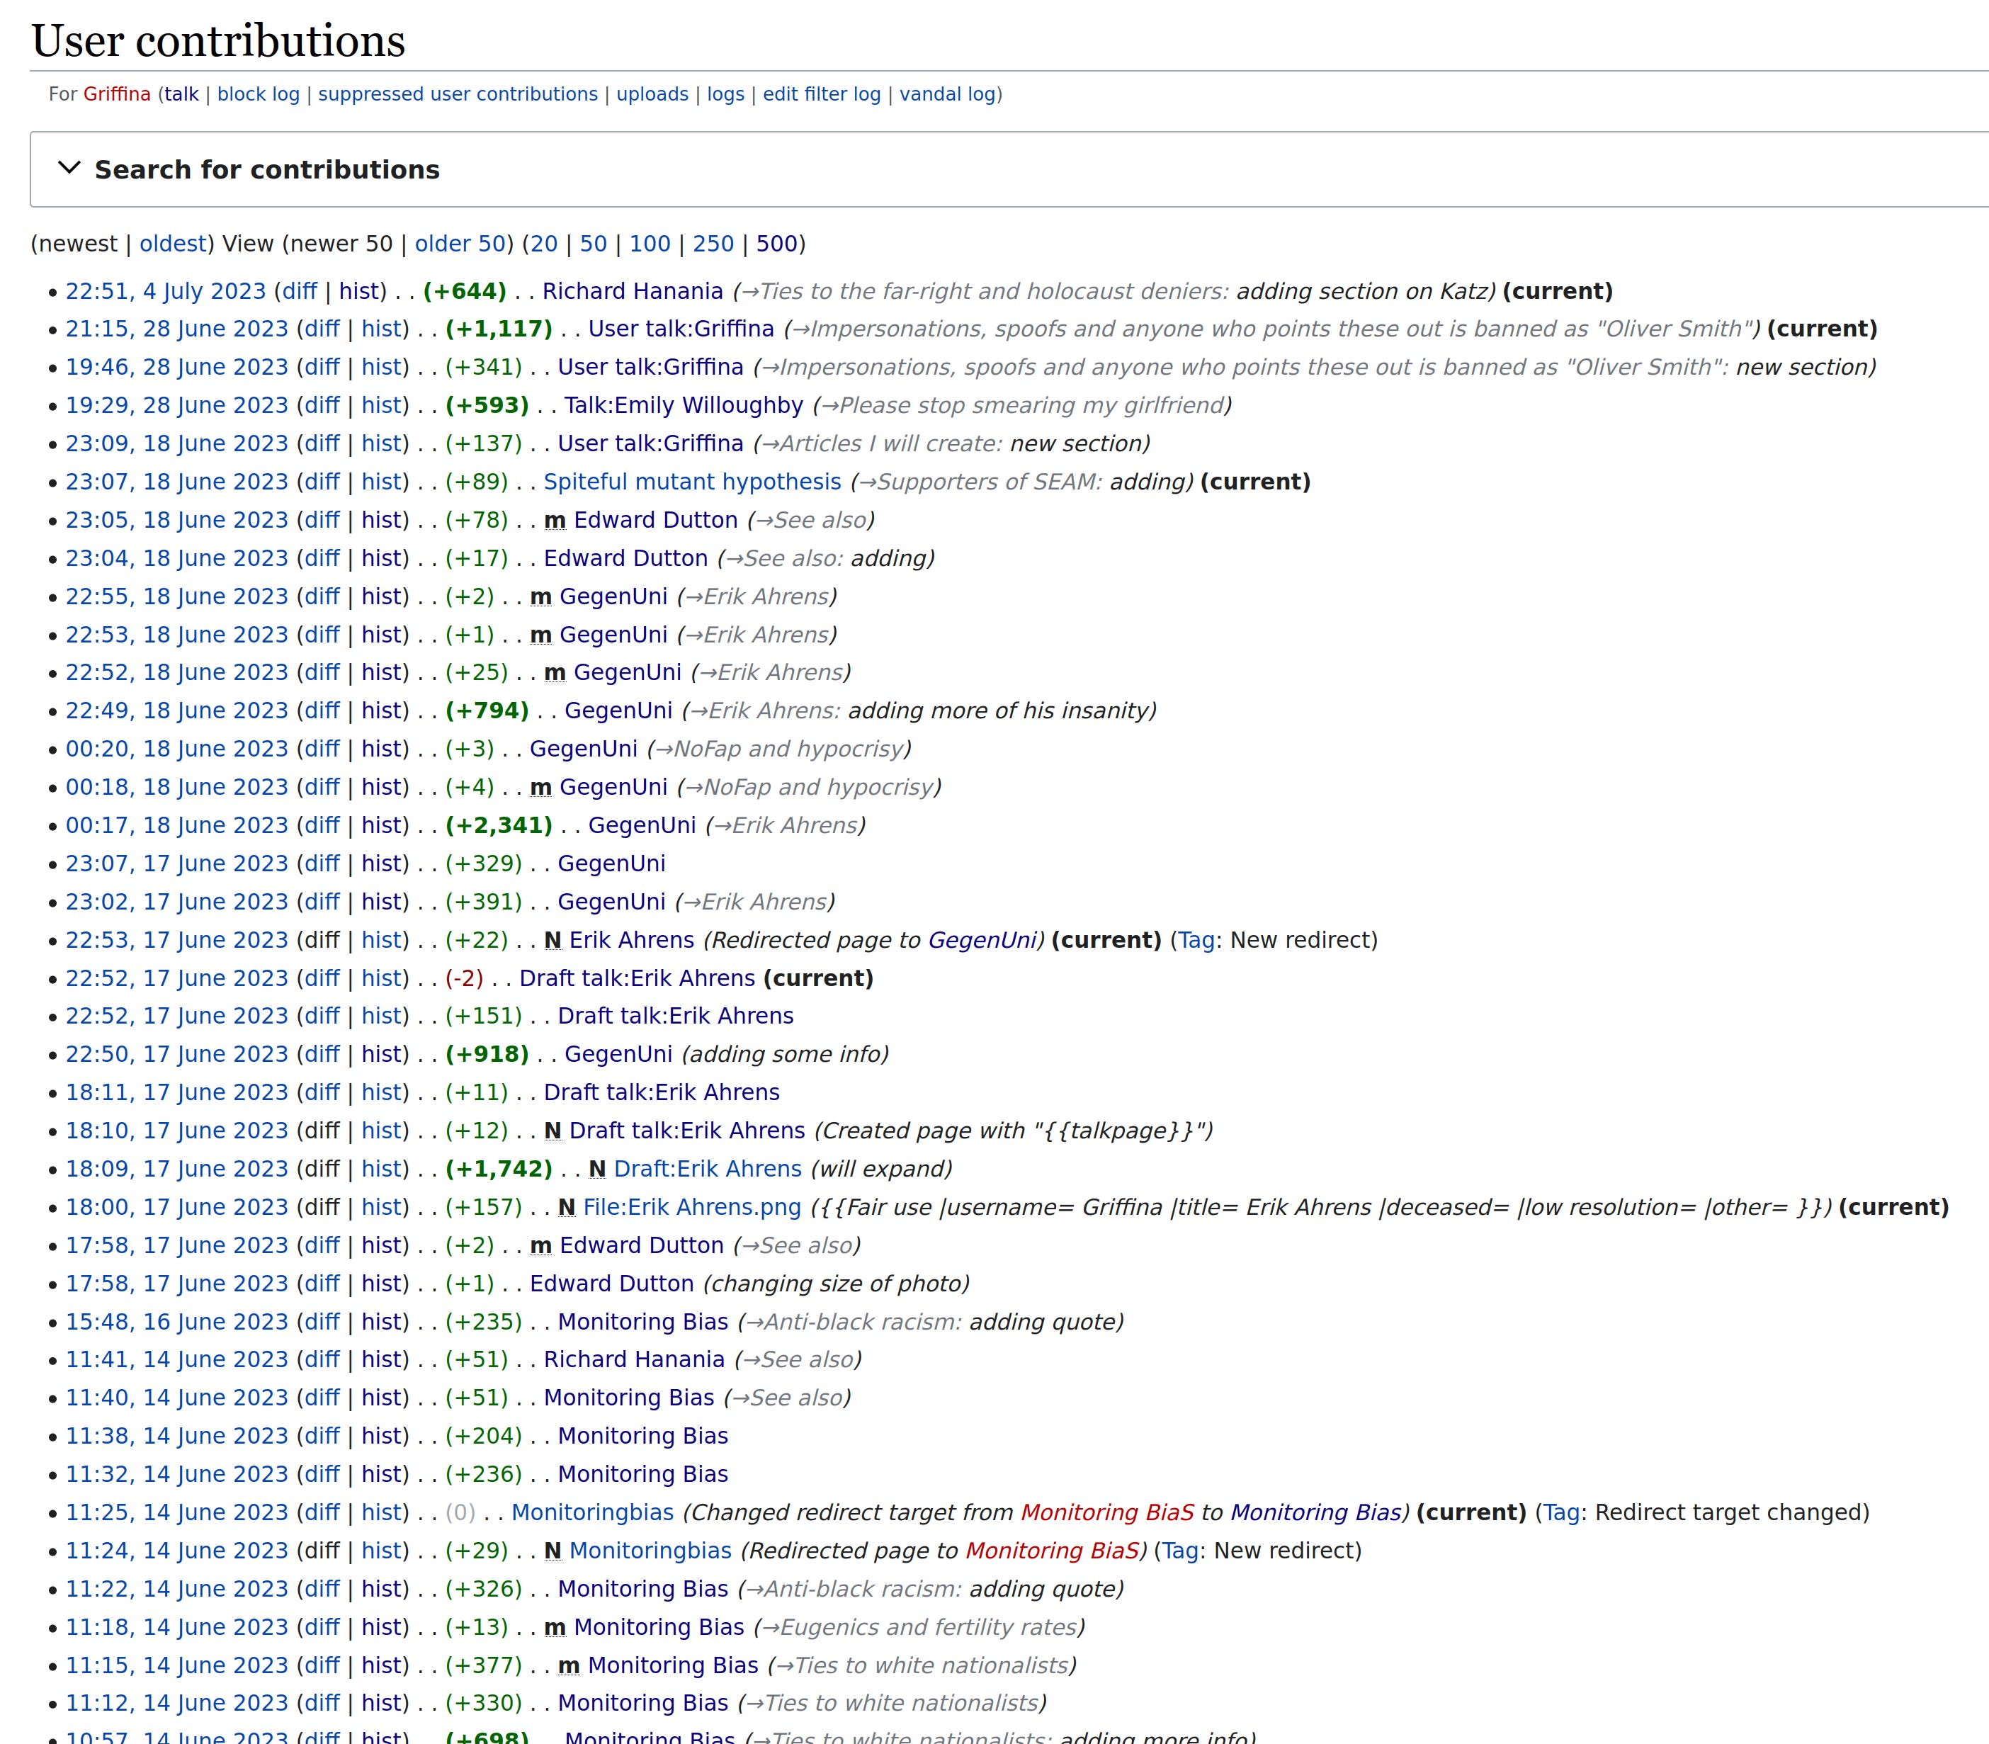Viewport: 1989px width, 1744px height.
Task: Open File:Erik Ahrens.png link
Action: coord(692,1207)
